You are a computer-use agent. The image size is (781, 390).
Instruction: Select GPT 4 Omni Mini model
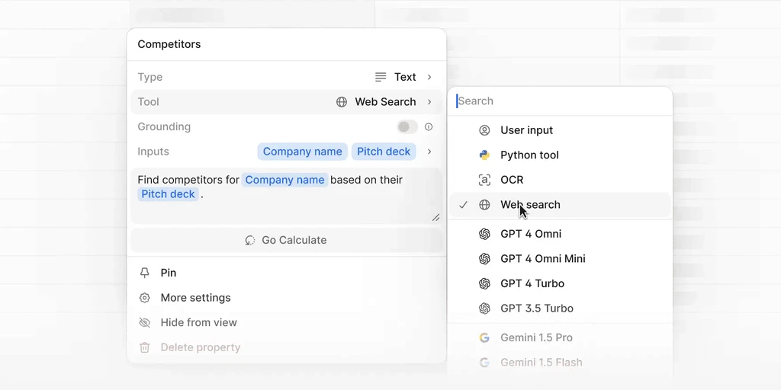560,259
